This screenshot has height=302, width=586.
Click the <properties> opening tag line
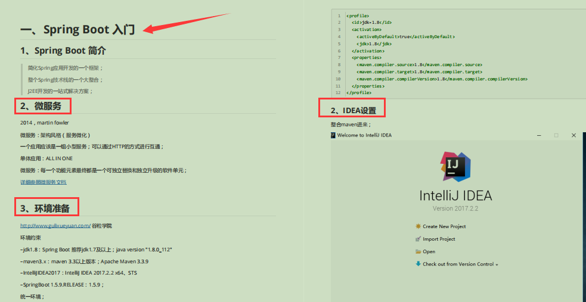[x=367, y=58]
